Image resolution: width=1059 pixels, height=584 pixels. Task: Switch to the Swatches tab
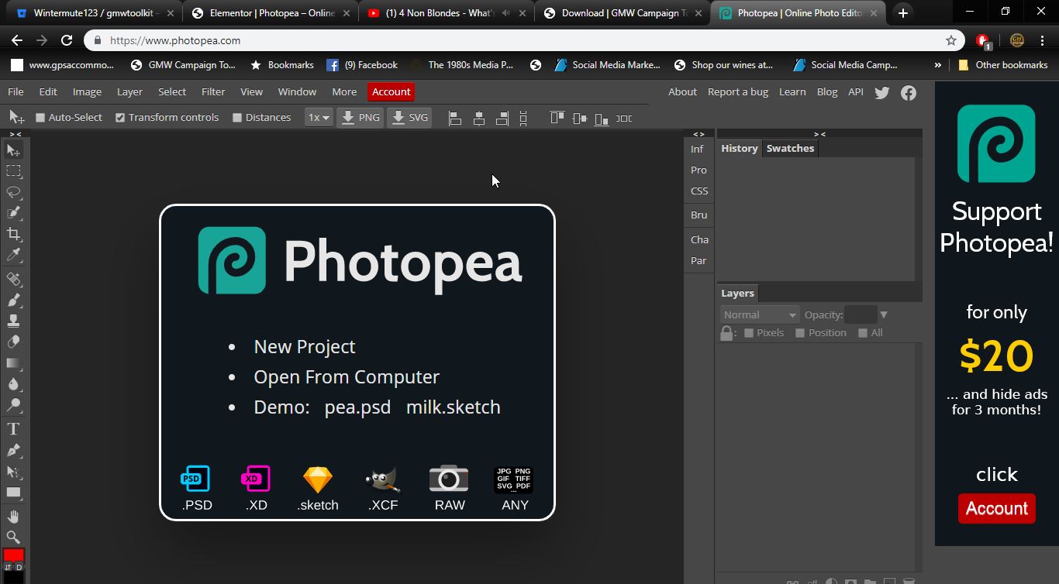click(x=790, y=148)
